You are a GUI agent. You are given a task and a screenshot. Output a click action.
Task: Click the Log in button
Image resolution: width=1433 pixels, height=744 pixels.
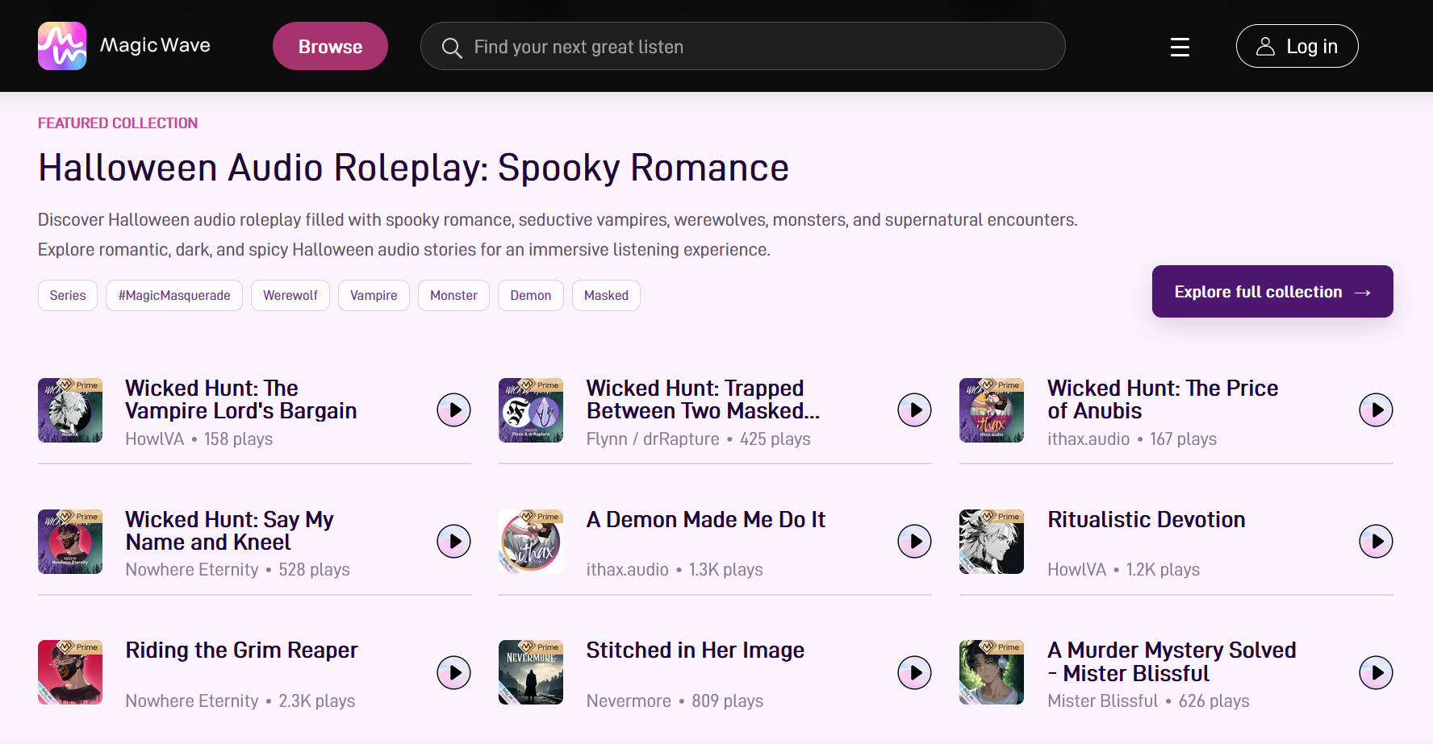click(x=1297, y=46)
